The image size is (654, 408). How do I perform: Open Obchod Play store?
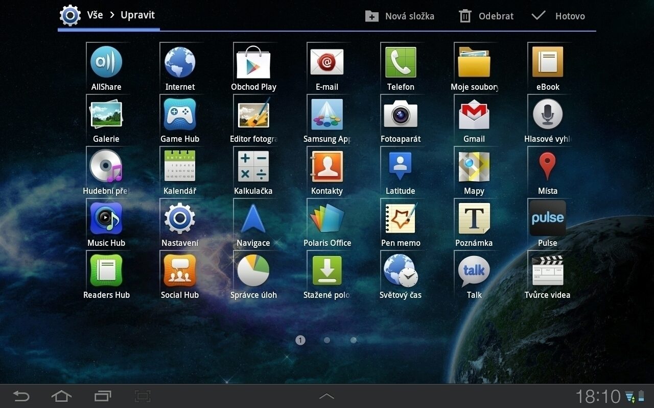[x=253, y=62]
